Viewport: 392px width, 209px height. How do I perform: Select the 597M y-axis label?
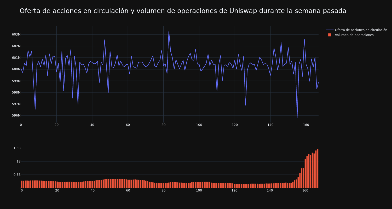(16, 104)
